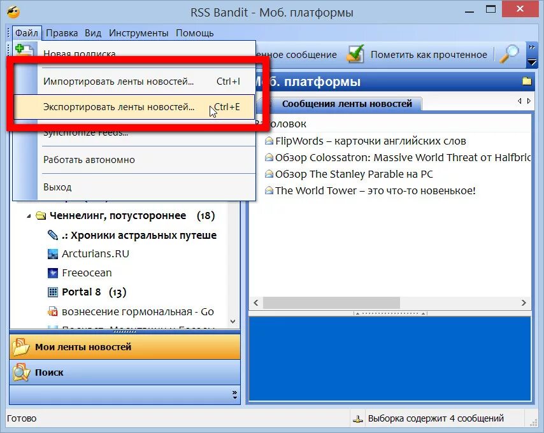544x433 pixels.
Task: Click the Arcturians.RU feed favicon
Action: (x=53, y=254)
